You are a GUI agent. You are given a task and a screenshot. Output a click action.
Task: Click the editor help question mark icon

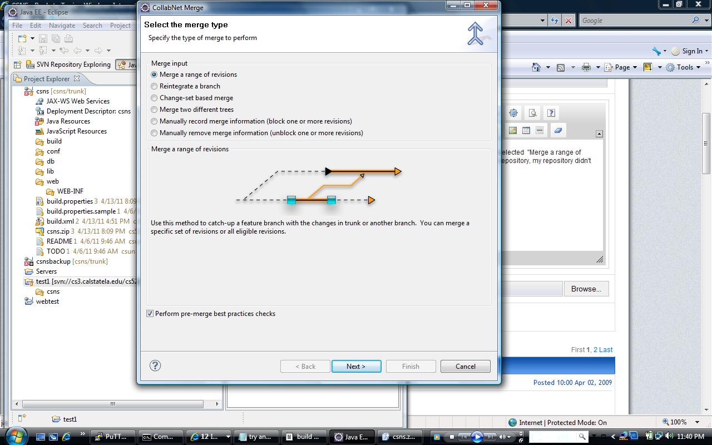pos(551,113)
